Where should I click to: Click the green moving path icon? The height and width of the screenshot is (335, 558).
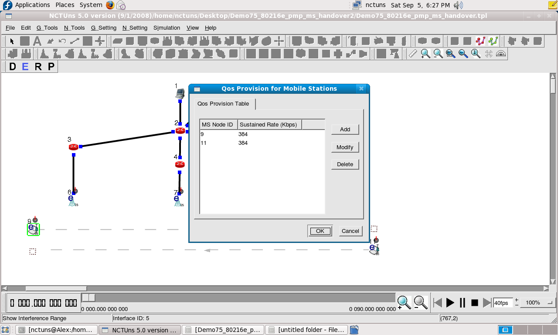click(493, 41)
